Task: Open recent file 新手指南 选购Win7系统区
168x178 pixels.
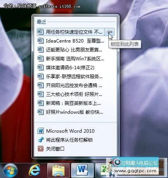Action: tap(75, 59)
